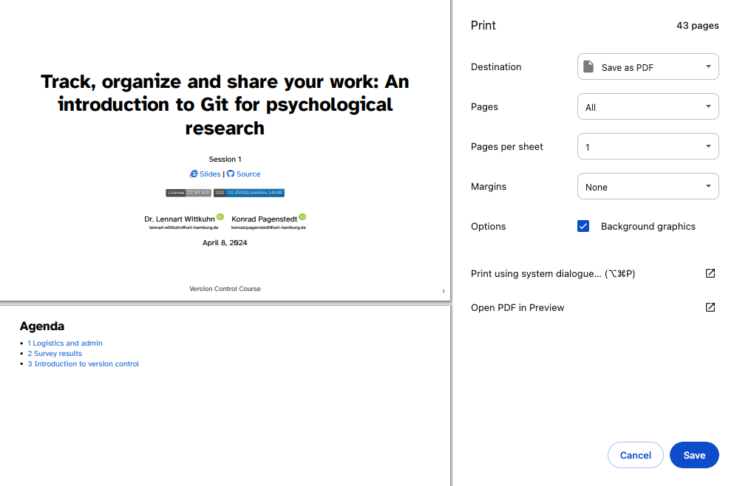737x486 pixels.
Task: Open the Destination dropdown showing Save as PDF
Action: click(648, 66)
